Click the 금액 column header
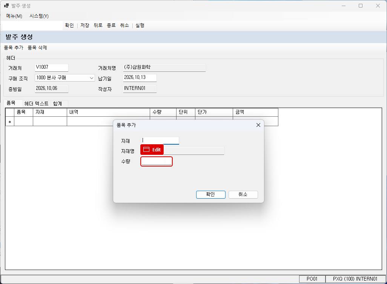This screenshot has height=284, width=387. [x=255, y=112]
